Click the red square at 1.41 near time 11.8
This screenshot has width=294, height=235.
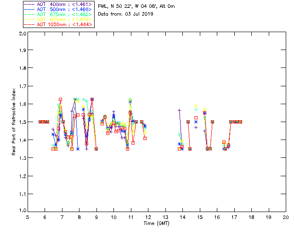(145, 138)
